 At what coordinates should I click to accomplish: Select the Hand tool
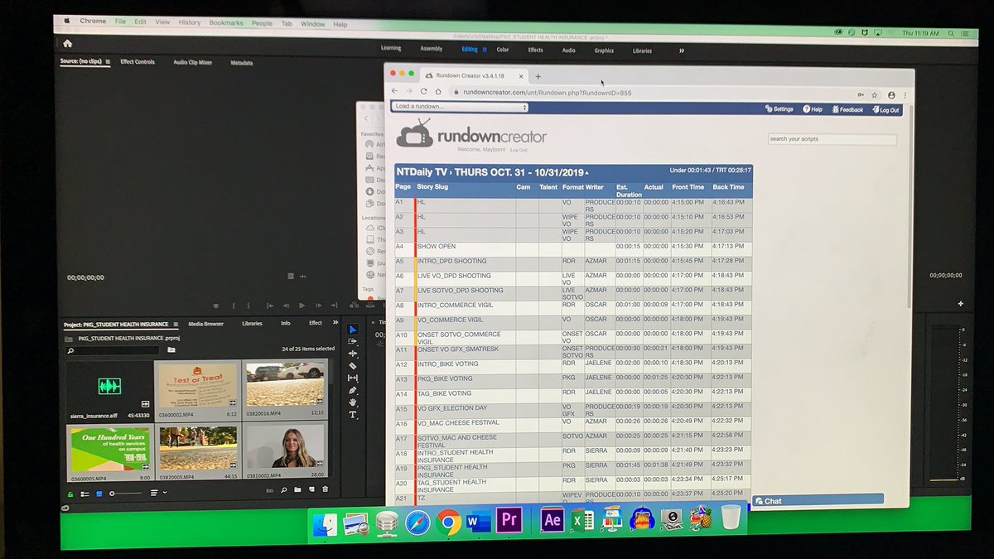(353, 402)
